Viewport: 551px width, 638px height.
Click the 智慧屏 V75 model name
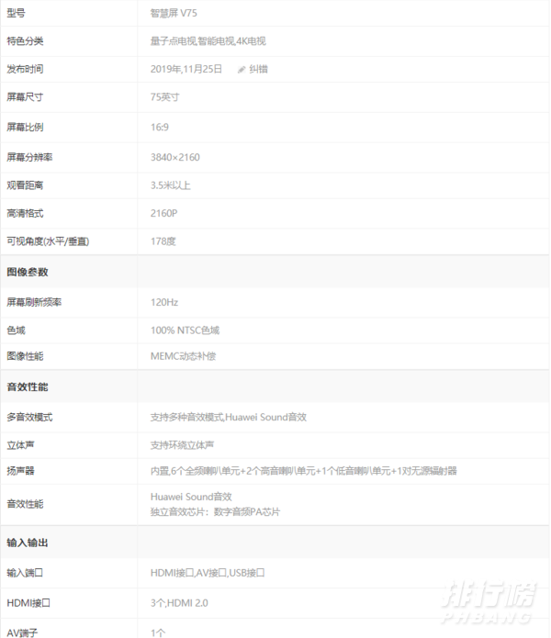[x=173, y=14]
